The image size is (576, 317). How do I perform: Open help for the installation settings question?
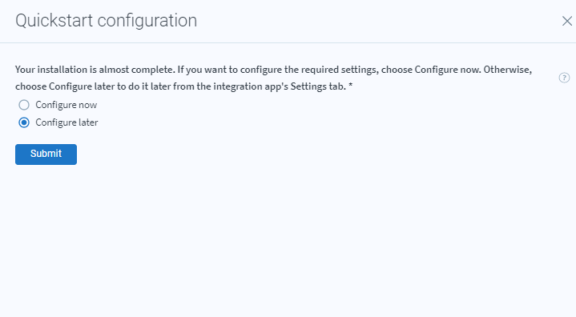click(564, 78)
